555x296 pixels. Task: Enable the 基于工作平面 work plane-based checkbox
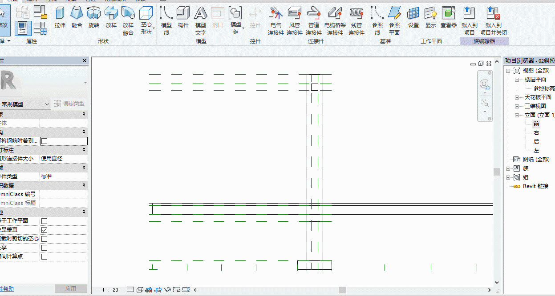(45, 221)
